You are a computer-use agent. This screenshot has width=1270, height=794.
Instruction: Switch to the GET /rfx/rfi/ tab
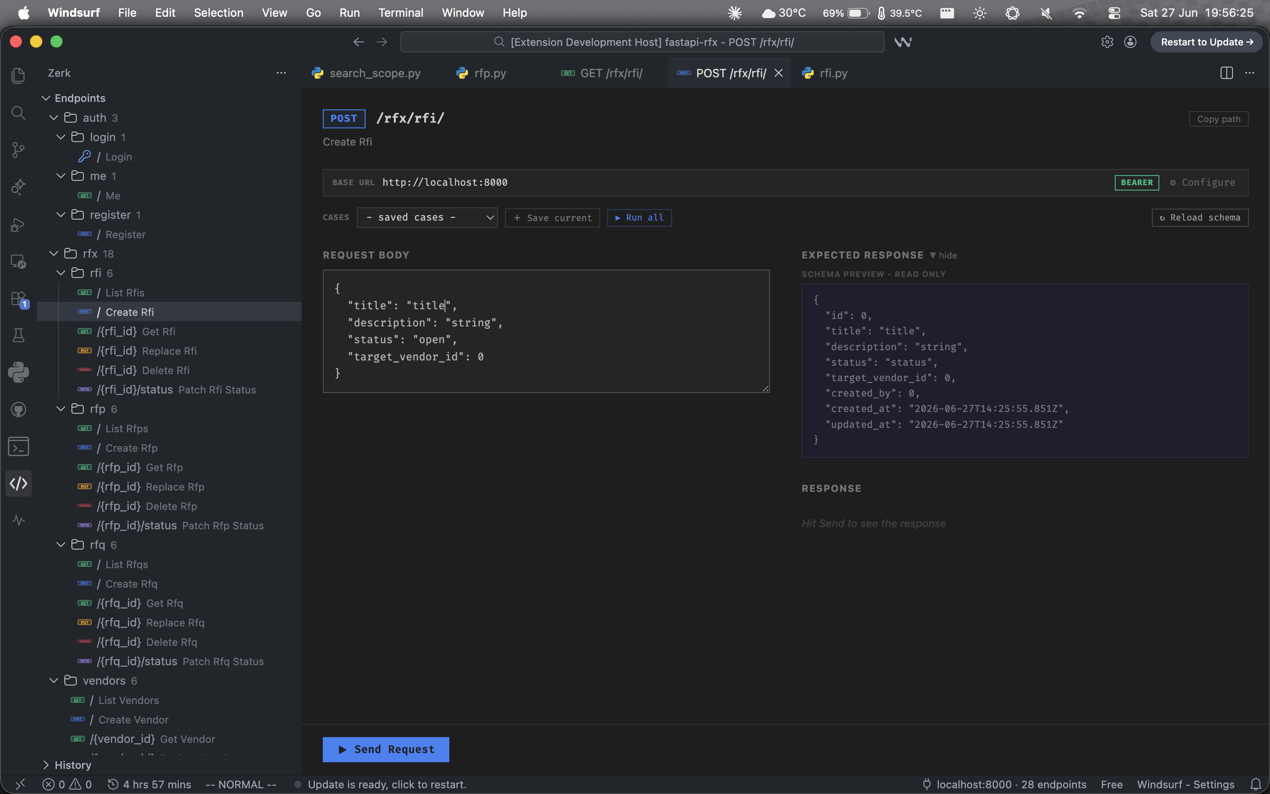[x=602, y=73]
